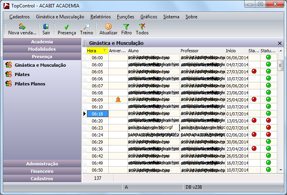Image resolution: width=287 pixels, height=195 pixels.
Task: Apply the Filtro funnel icon
Action: pyautogui.click(x=126, y=27)
